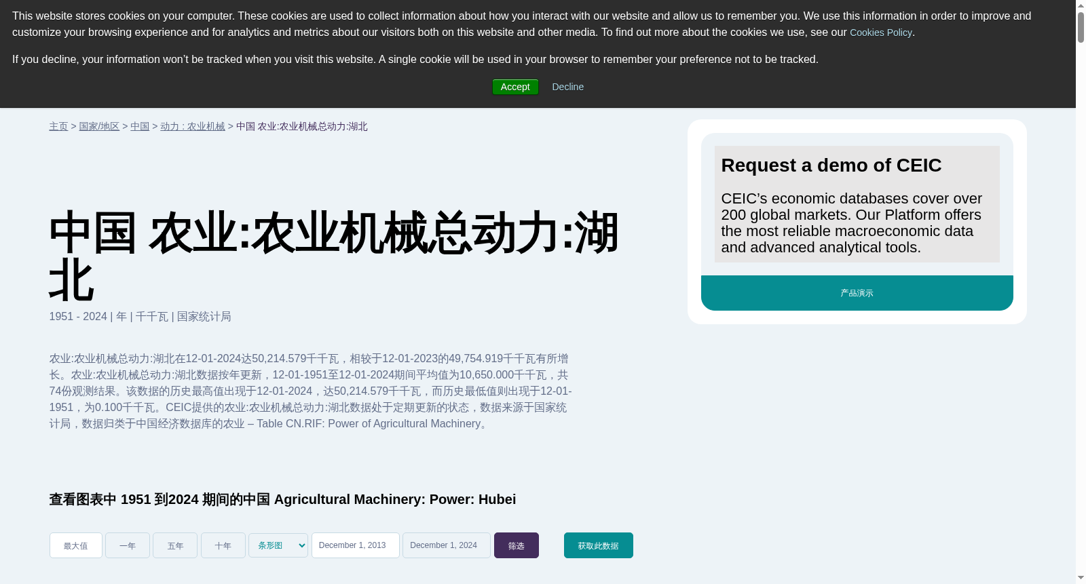Click the Request a demo of CEIC heading
The width and height of the screenshot is (1086, 584).
pos(831,166)
